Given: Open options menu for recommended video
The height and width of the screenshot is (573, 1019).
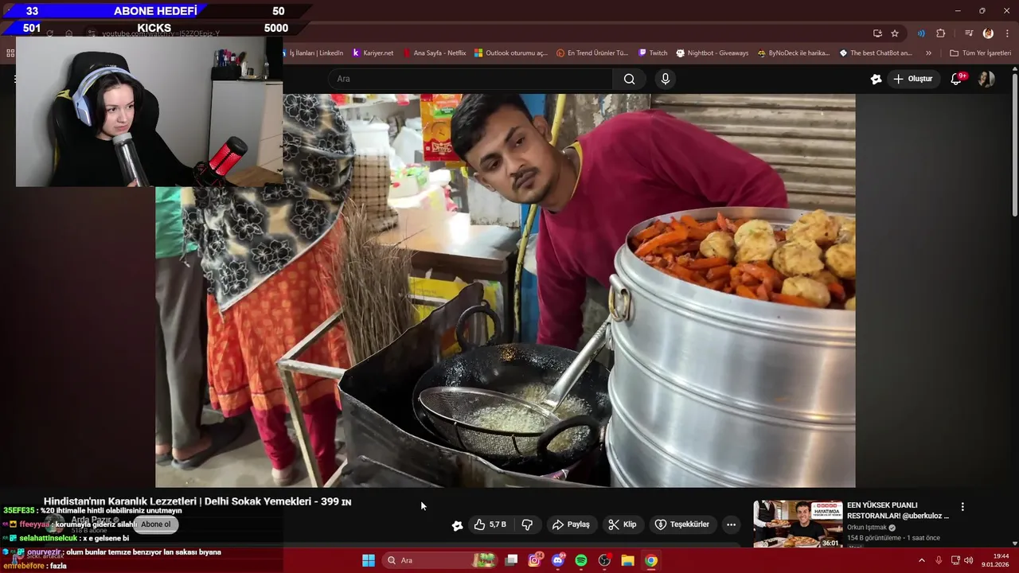Looking at the screenshot, I should [x=962, y=507].
